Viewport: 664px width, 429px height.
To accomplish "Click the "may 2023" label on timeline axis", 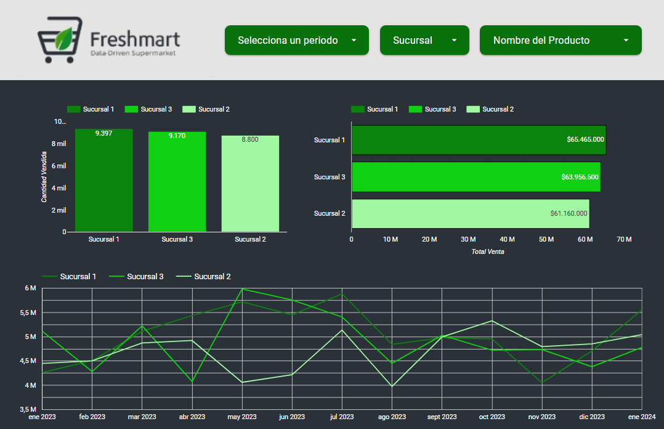I will coord(243,417).
